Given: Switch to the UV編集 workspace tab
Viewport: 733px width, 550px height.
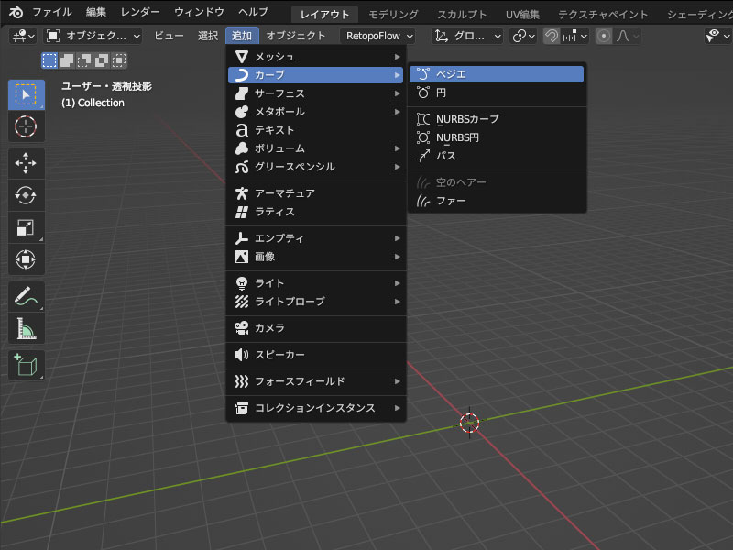Looking at the screenshot, I should pyautogui.click(x=522, y=15).
